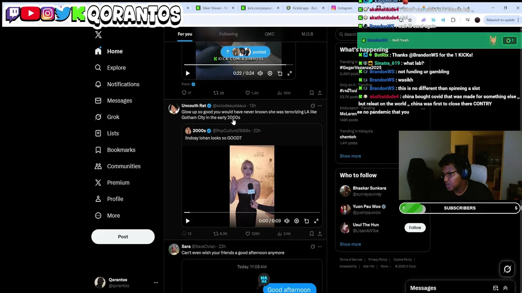Expand the Messages drawer
This screenshot has width=522, height=293.
505,288
